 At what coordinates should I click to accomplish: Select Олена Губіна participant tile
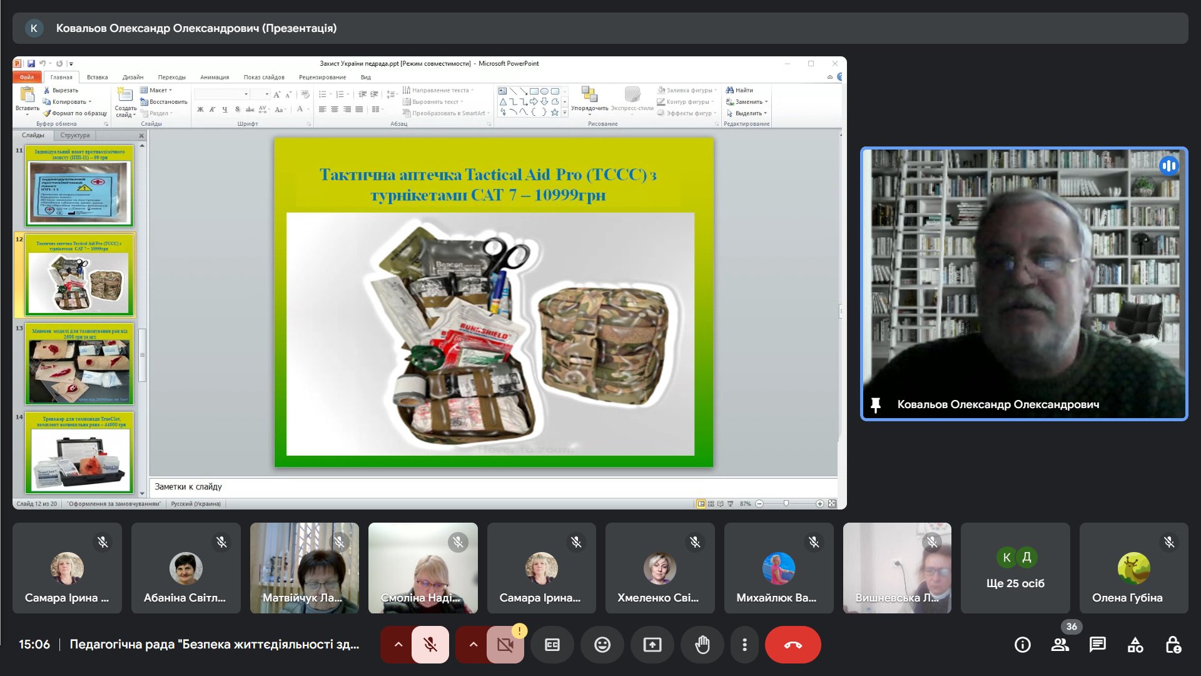[x=1133, y=568]
